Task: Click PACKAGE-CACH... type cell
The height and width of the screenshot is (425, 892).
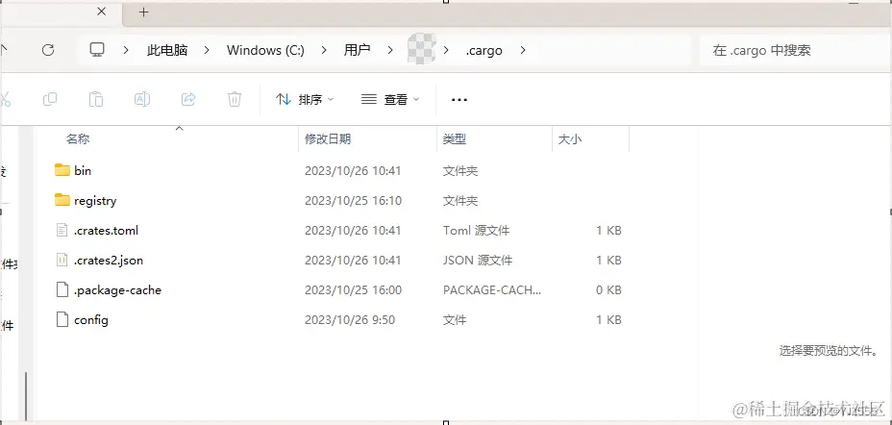Action: click(492, 290)
